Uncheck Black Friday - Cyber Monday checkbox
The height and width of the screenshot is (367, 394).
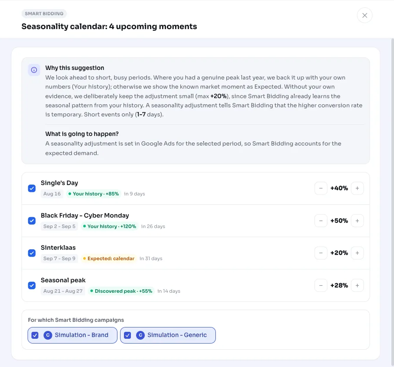click(x=32, y=221)
